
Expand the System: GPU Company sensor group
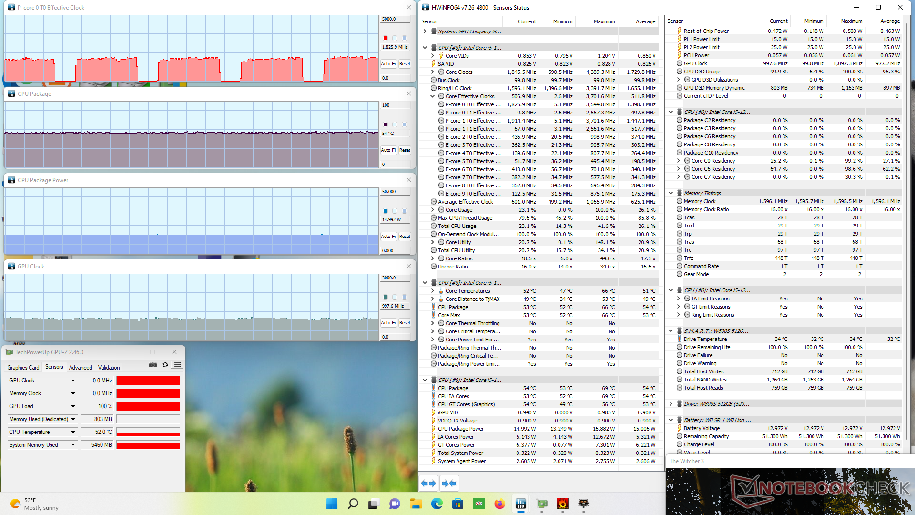pos(425,31)
